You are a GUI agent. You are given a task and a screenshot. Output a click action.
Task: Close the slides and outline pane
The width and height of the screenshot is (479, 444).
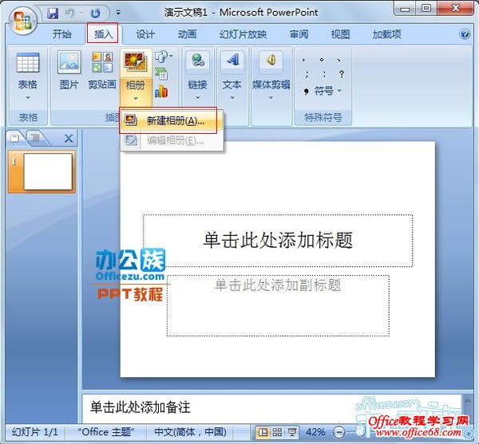69,139
